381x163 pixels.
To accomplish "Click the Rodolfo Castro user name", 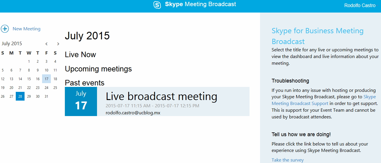I will 360,5.
